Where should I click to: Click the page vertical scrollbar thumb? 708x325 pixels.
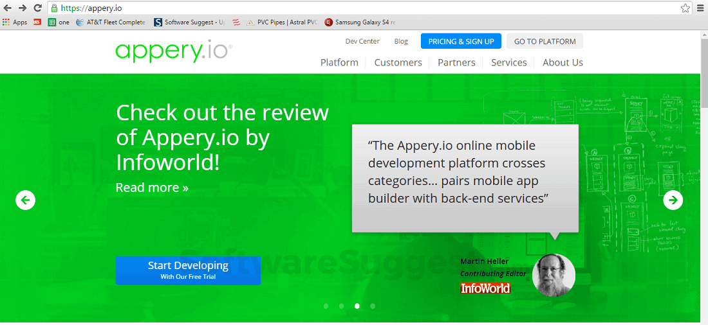point(704,73)
